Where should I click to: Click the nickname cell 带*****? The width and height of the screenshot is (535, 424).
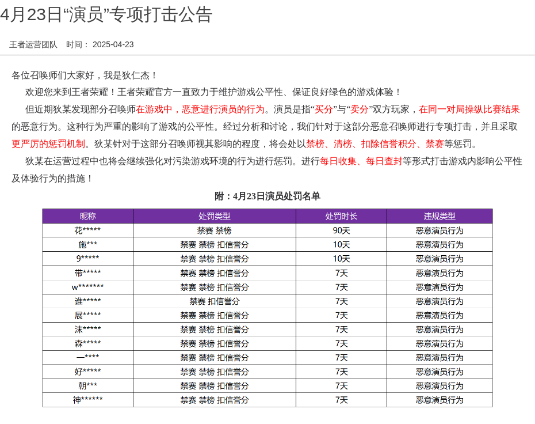(87, 273)
